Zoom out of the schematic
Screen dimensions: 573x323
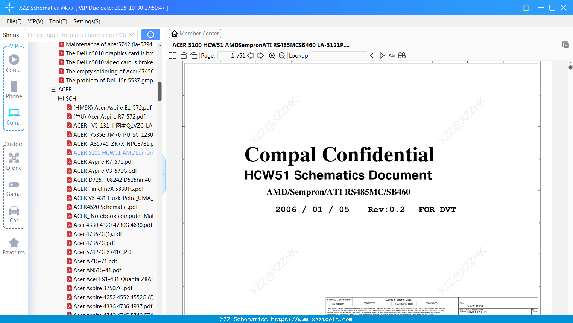click(282, 56)
